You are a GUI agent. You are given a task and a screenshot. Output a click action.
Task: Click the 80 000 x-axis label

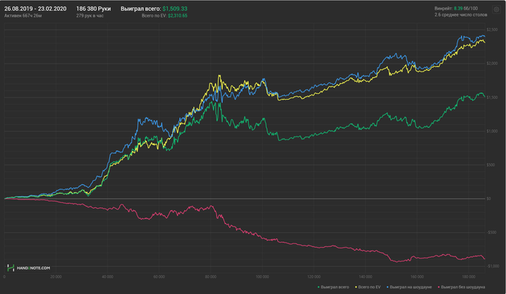tap(211, 277)
